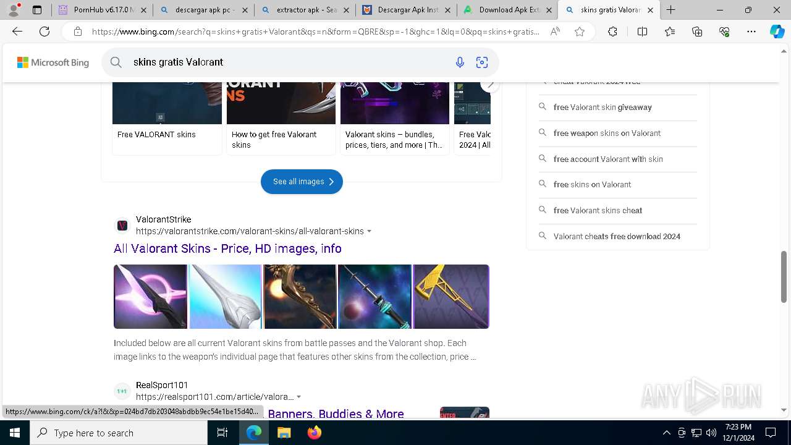
Task: Open purple black-hole knife skin thumbnail
Action: (150, 297)
